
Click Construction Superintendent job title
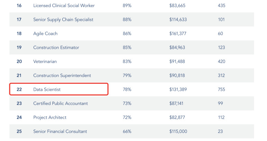(x=62, y=75)
